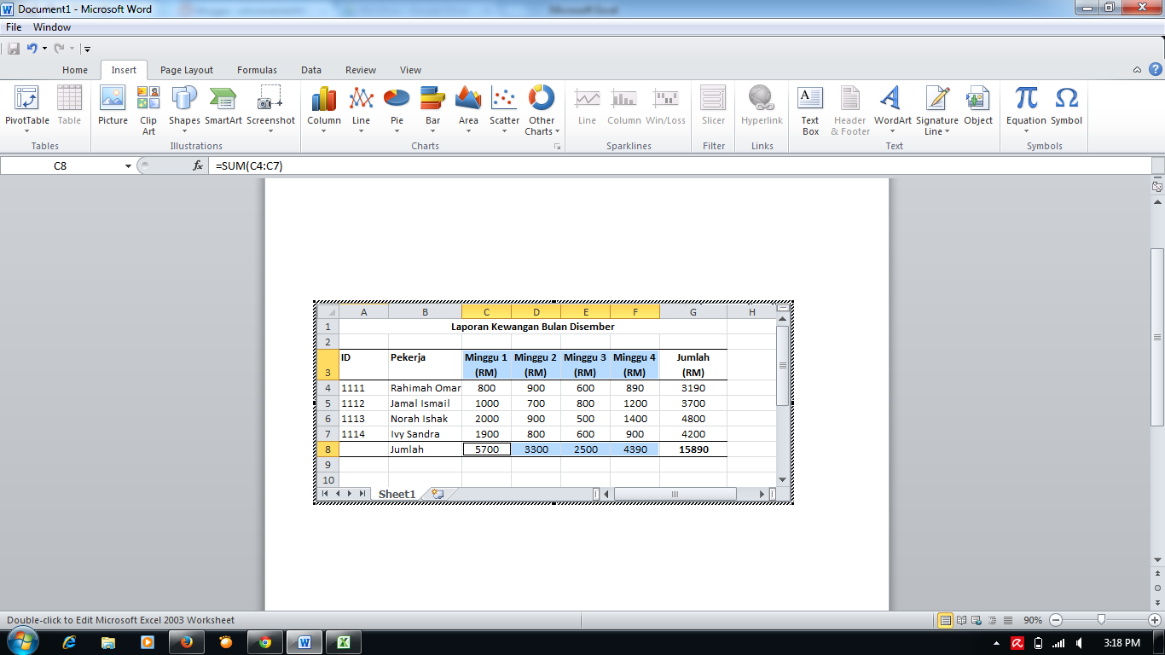Switch to the Home tab

coord(75,70)
